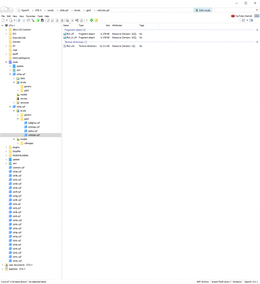This screenshot has height=284, width=260.
Task: Click the minimap.rpf archive icon in tree
Action: (x=25, y=127)
